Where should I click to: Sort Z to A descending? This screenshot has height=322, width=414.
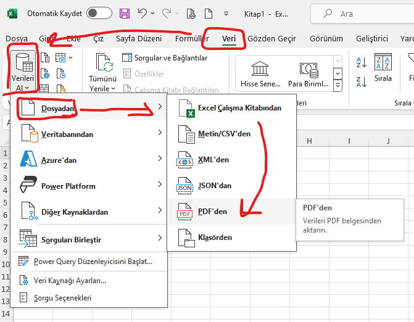(x=361, y=81)
